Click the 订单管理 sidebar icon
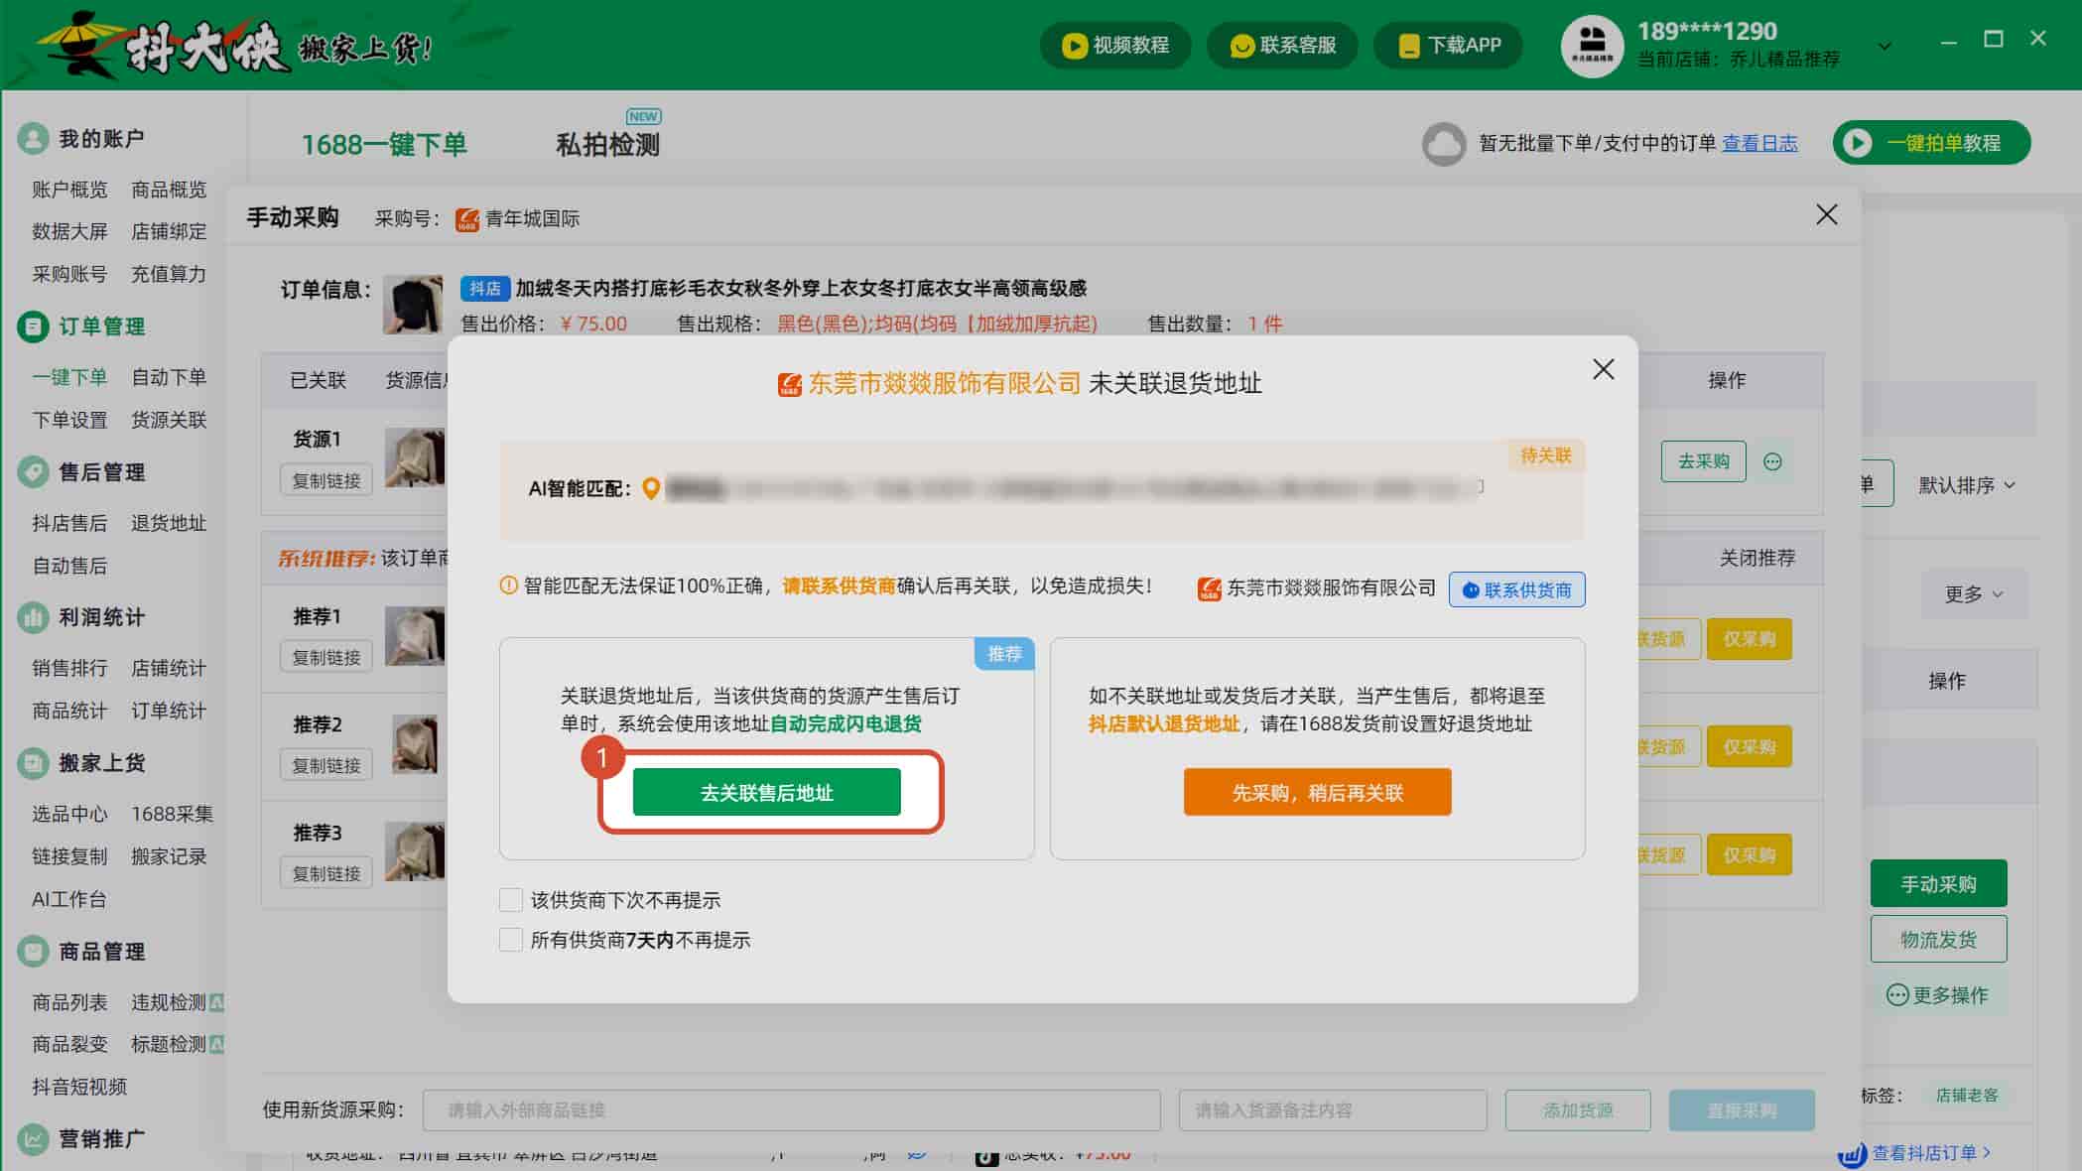Image resolution: width=2082 pixels, height=1171 pixels. 33,325
